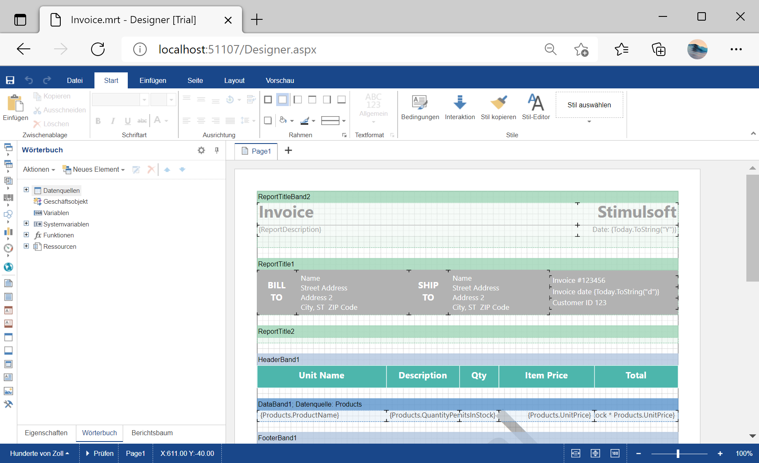Screen dimensions: 759x463
Task: Select the map globe component
Action: tap(8, 267)
